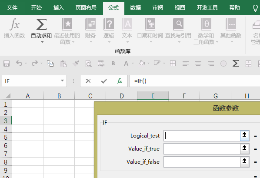The height and width of the screenshot is (178, 260).
Task: Open Lookup & Reference (查找与引用) functions
Action: [178, 31]
